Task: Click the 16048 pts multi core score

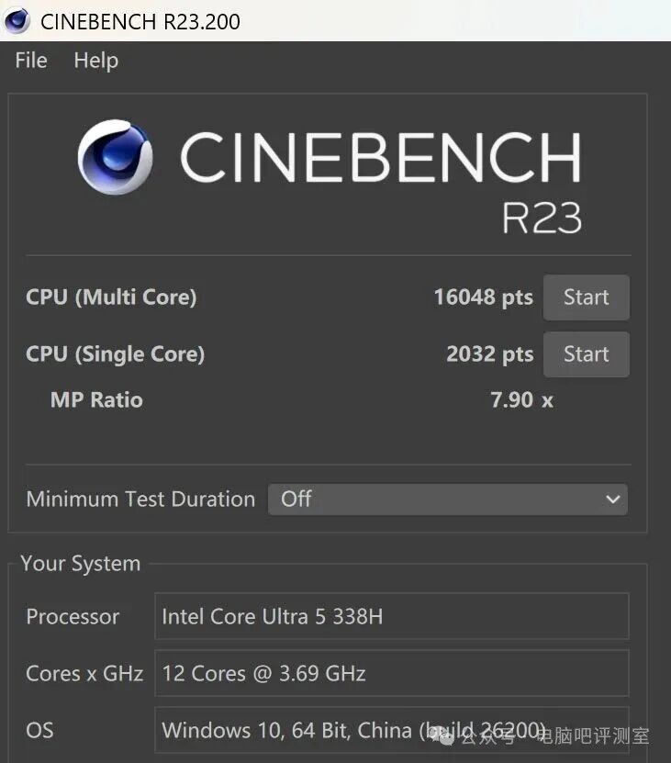Action: tap(484, 297)
